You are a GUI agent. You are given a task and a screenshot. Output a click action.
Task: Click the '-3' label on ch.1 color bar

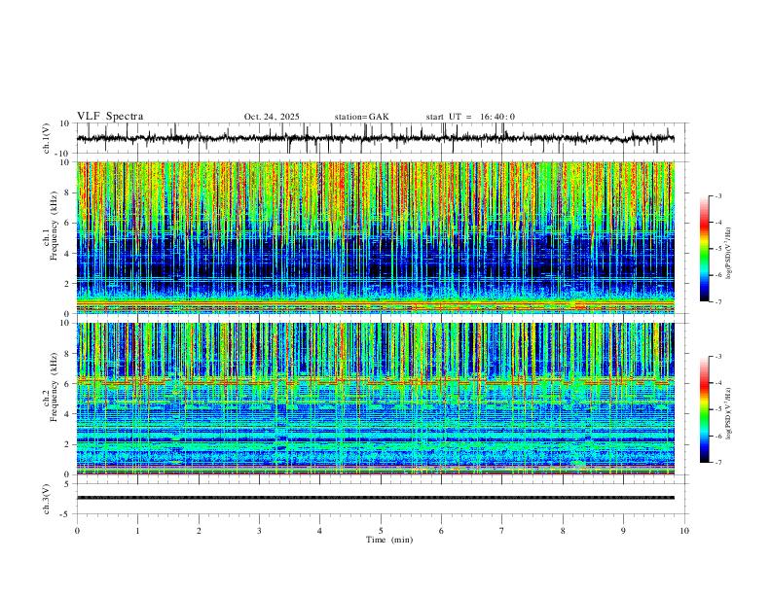click(x=718, y=195)
